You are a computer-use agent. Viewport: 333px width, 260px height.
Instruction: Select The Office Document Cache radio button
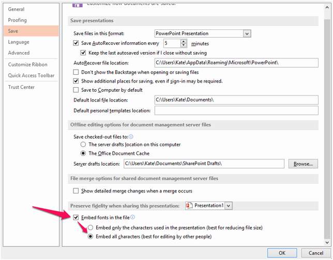83,153
